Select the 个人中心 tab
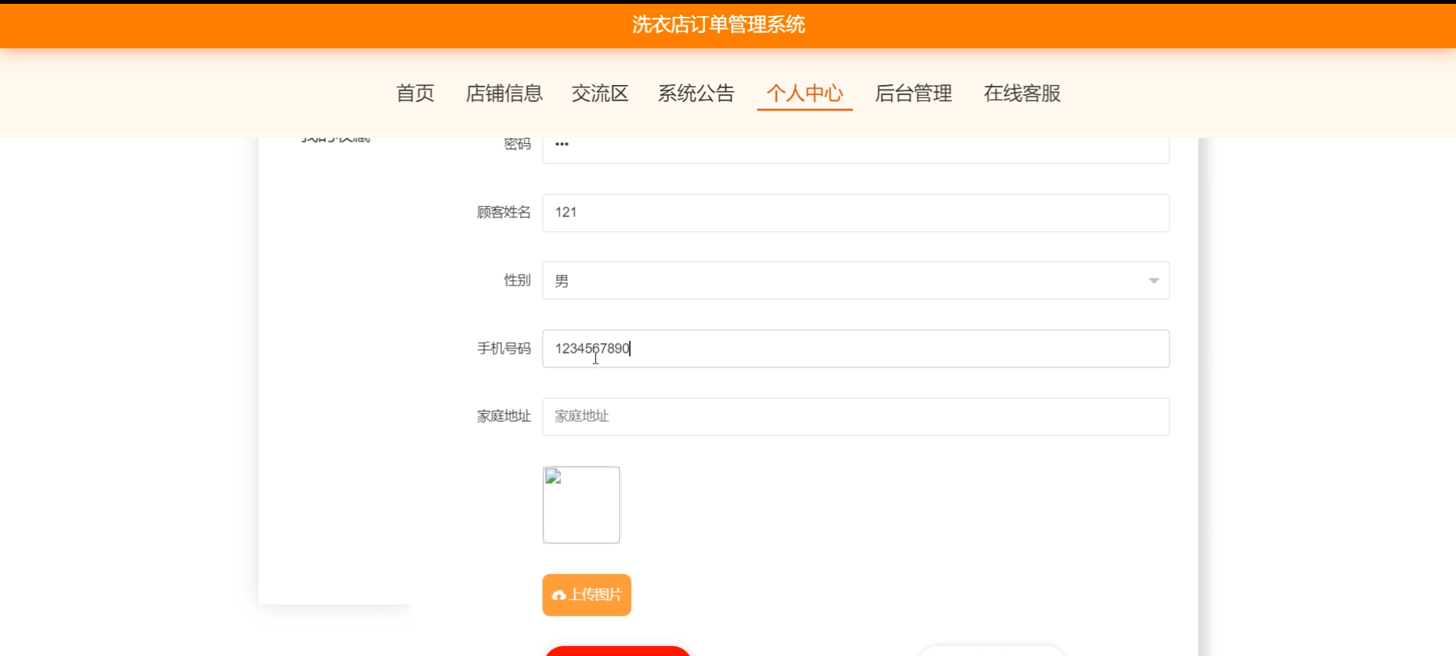1456x656 pixels. click(805, 93)
